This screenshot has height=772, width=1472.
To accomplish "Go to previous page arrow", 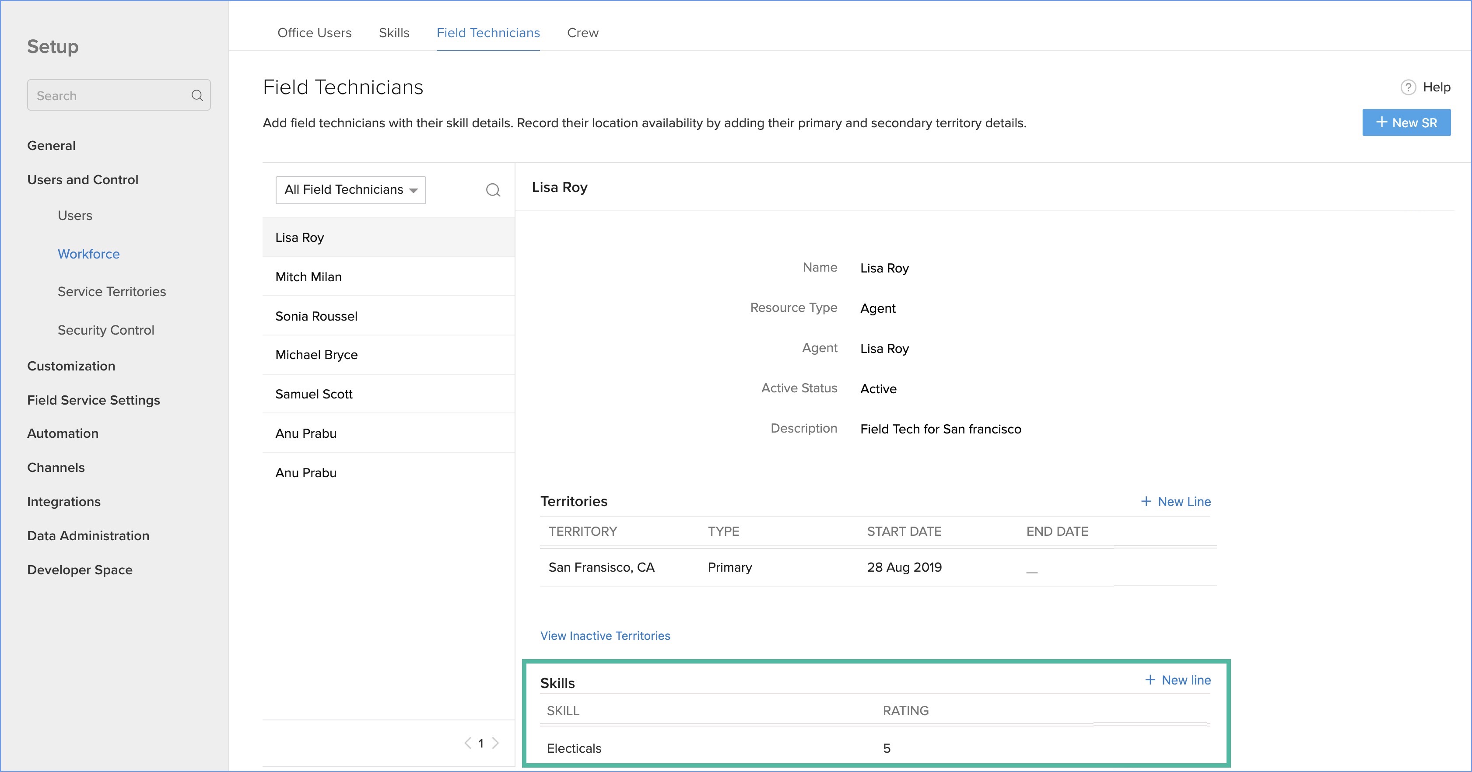I will pos(468,743).
